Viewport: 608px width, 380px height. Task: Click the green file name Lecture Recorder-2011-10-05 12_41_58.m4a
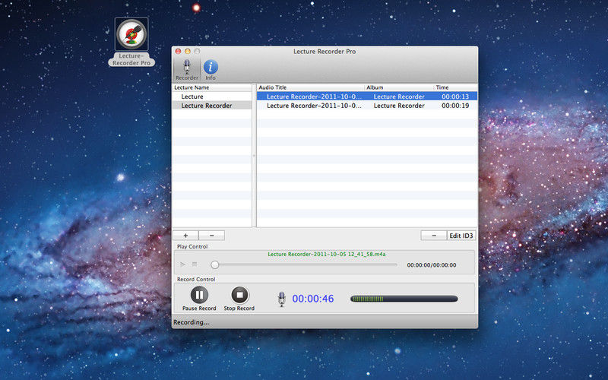[327, 255]
